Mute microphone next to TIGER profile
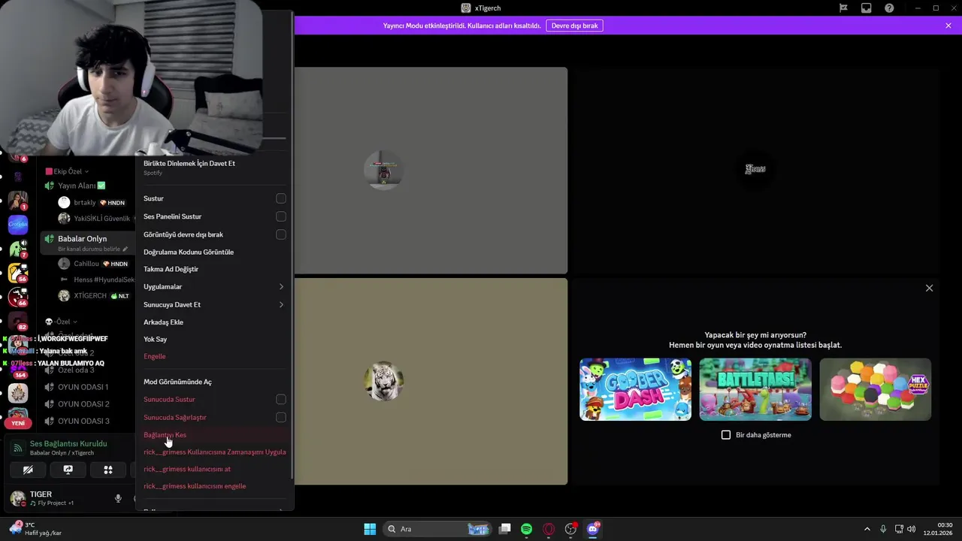The width and height of the screenshot is (962, 541). coord(118,498)
